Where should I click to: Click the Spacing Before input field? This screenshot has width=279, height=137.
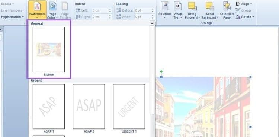pyautogui.click(x=142, y=10)
